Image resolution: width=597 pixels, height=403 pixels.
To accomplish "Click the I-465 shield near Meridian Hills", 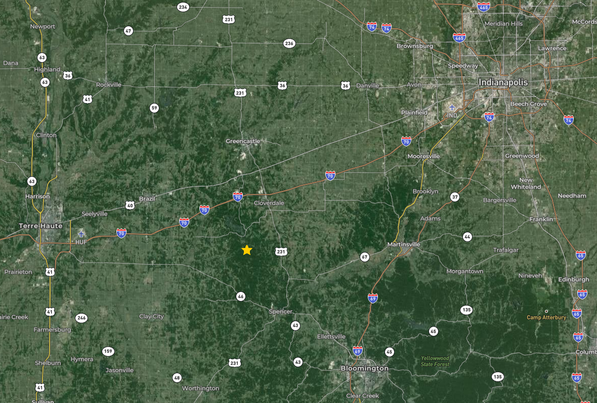I will click(484, 7).
